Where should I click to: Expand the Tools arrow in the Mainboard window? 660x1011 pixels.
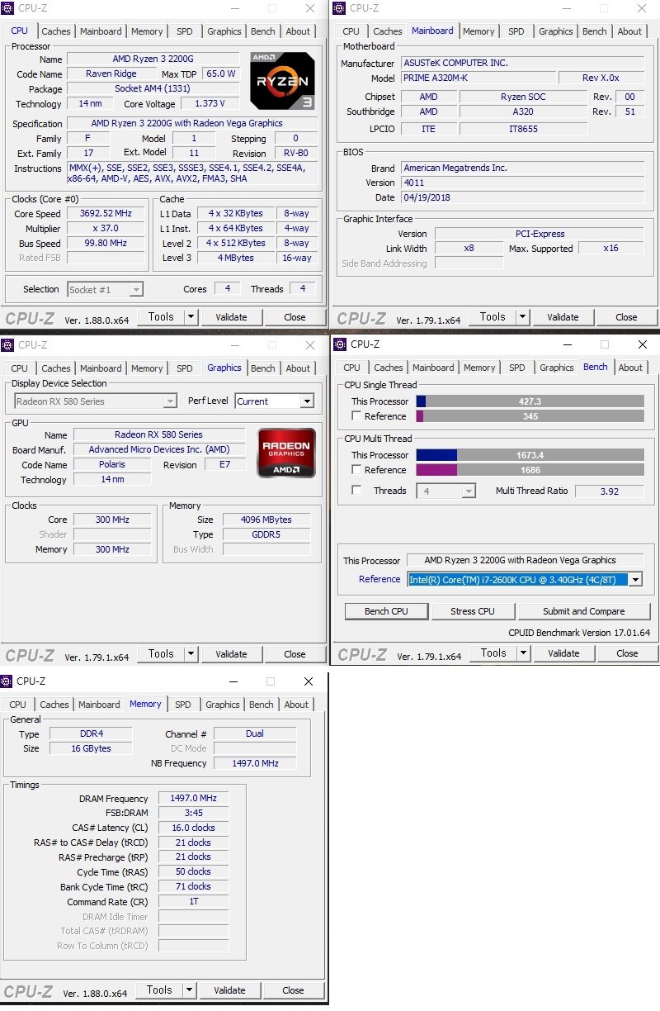pyautogui.click(x=522, y=316)
